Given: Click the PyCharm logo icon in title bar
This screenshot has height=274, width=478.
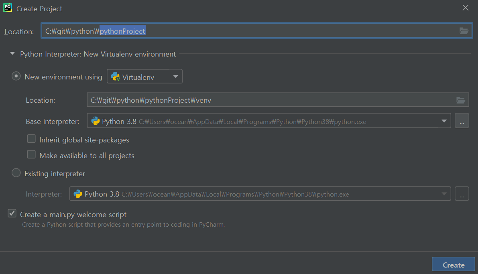Looking at the screenshot, I should pyautogui.click(x=8, y=8).
